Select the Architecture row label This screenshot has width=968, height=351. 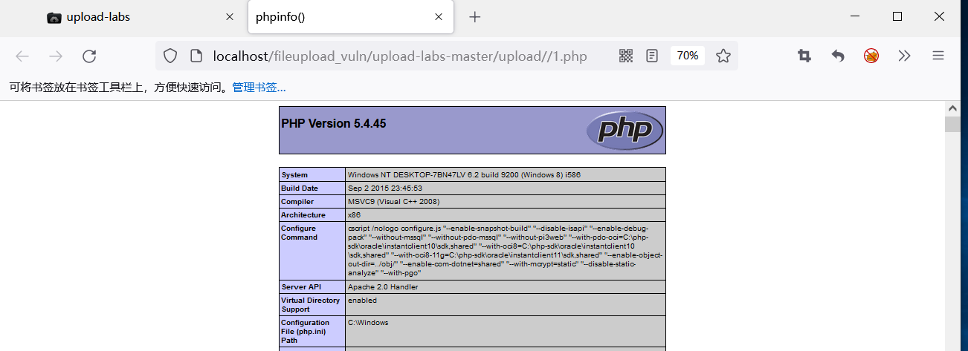[x=303, y=215]
